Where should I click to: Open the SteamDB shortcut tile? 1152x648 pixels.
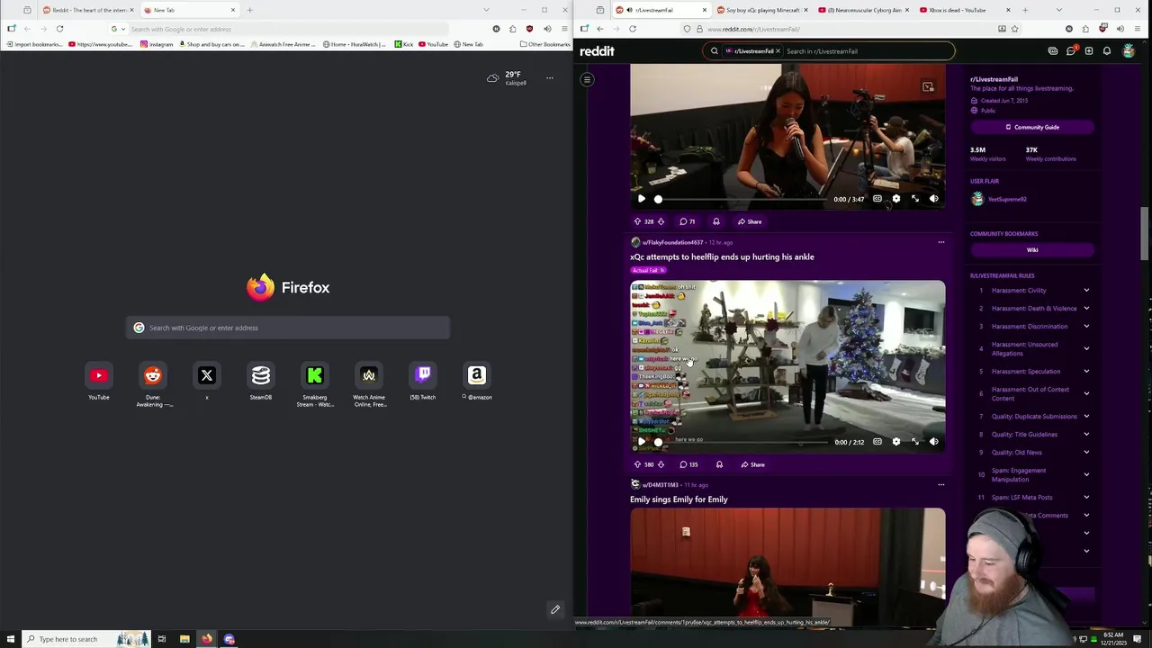261,375
